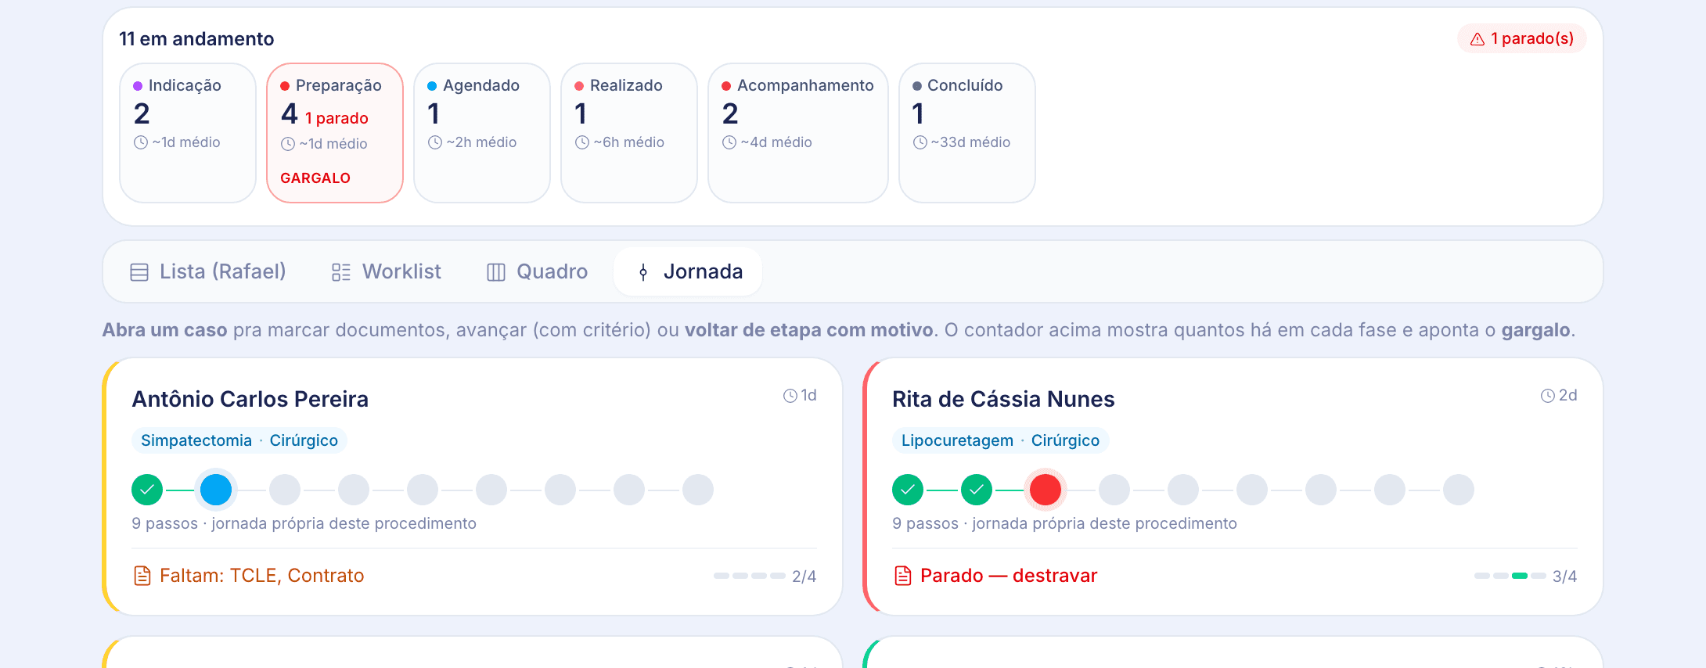Click the 2d clock icon on Rita's card
This screenshot has height=668, width=1706.
click(x=1548, y=396)
